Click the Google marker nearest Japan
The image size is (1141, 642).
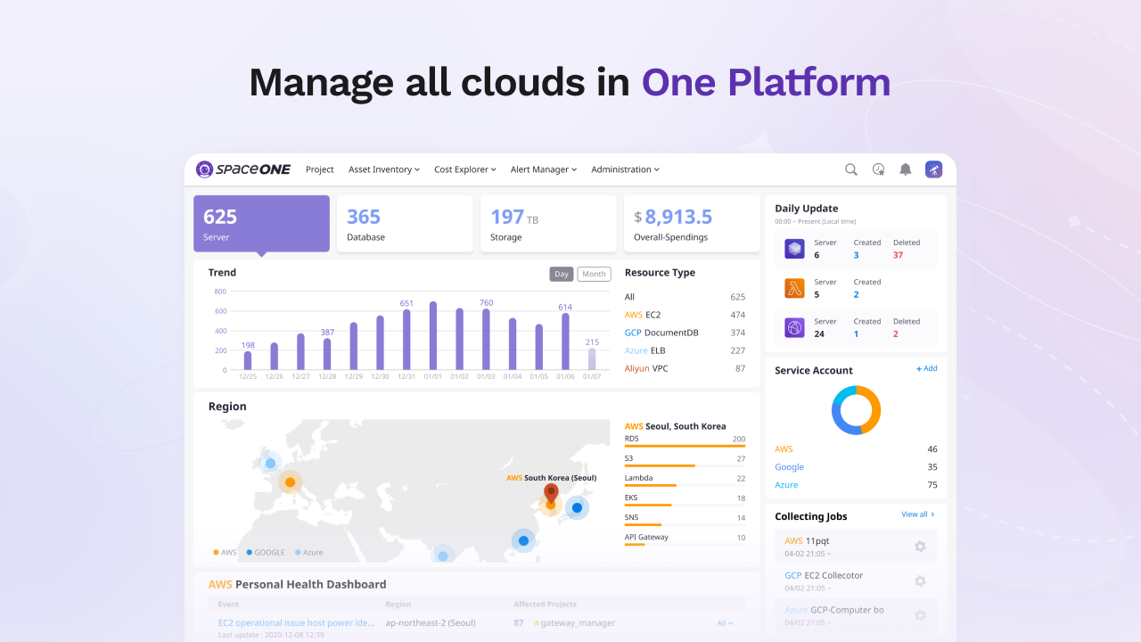pyautogui.click(x=577, y=508)
